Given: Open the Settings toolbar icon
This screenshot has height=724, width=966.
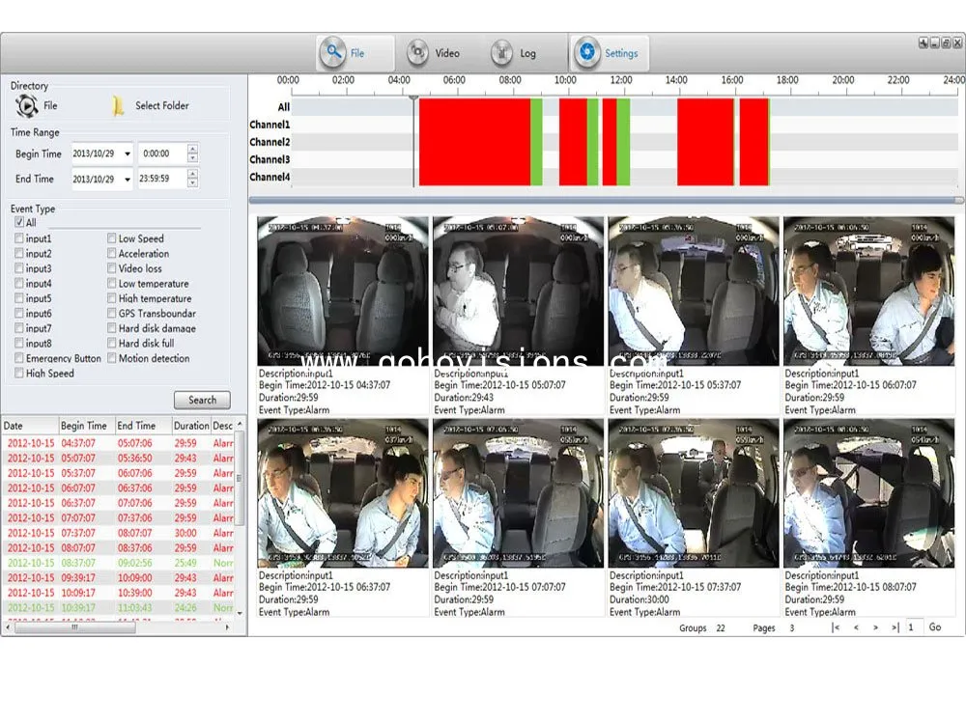Looking at the screenshot, I should tap(587, 53).
